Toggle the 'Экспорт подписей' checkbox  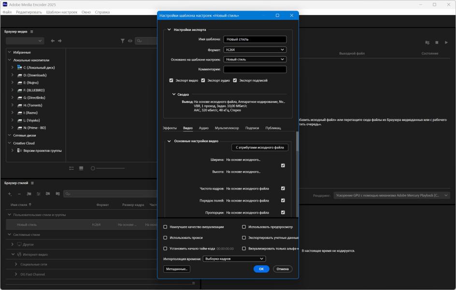(x=235, y=80)
